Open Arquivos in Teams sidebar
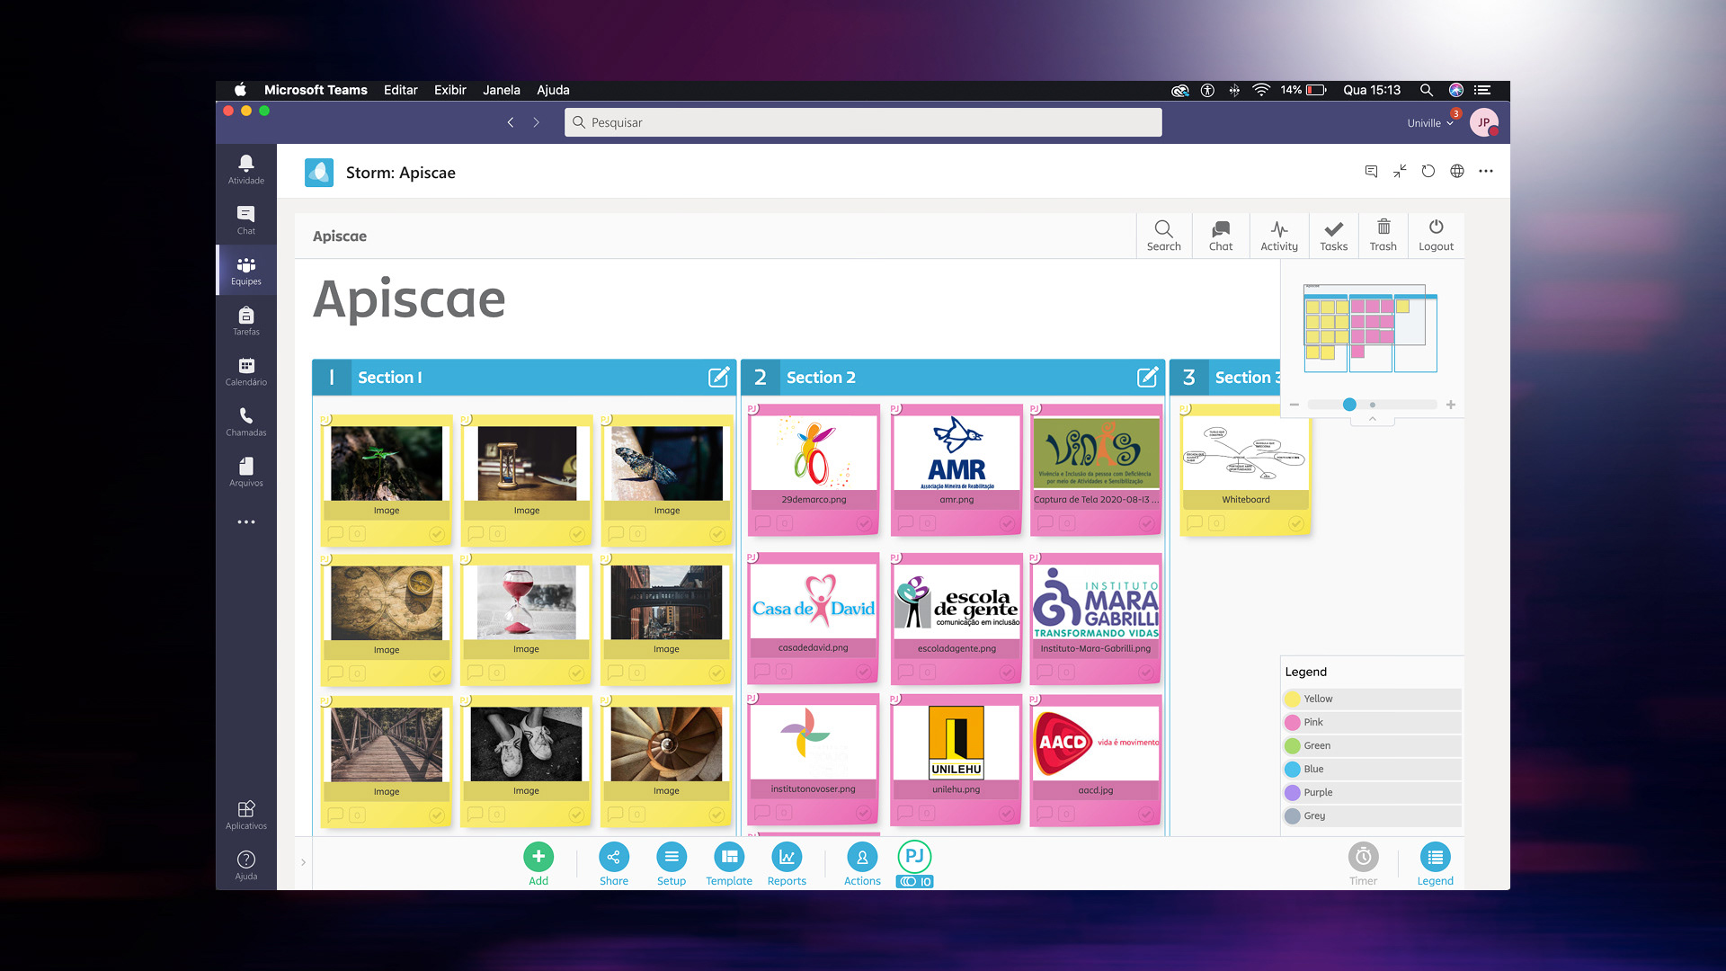 [245, 471]
